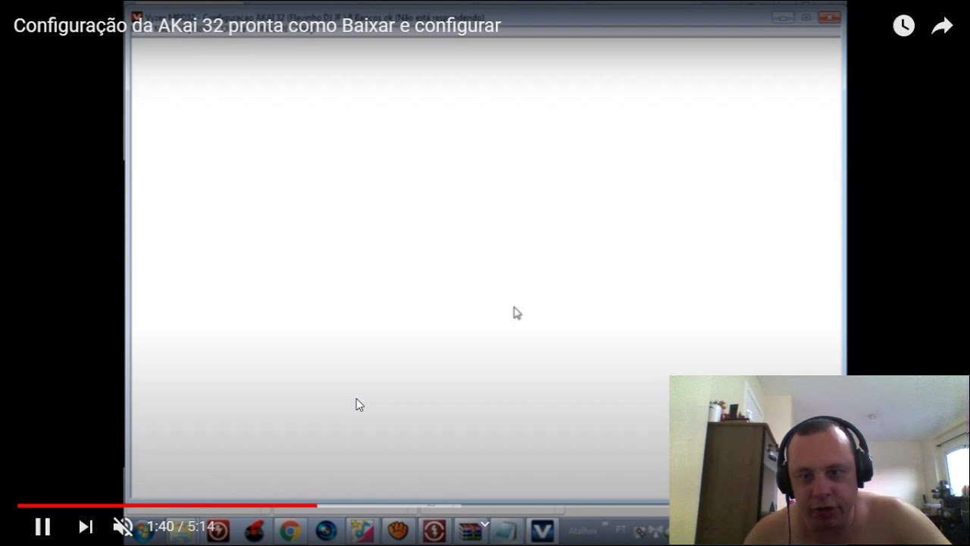Open the colorful paint taskbar icon
Viewport: 970px width, 546px height.
361,531
